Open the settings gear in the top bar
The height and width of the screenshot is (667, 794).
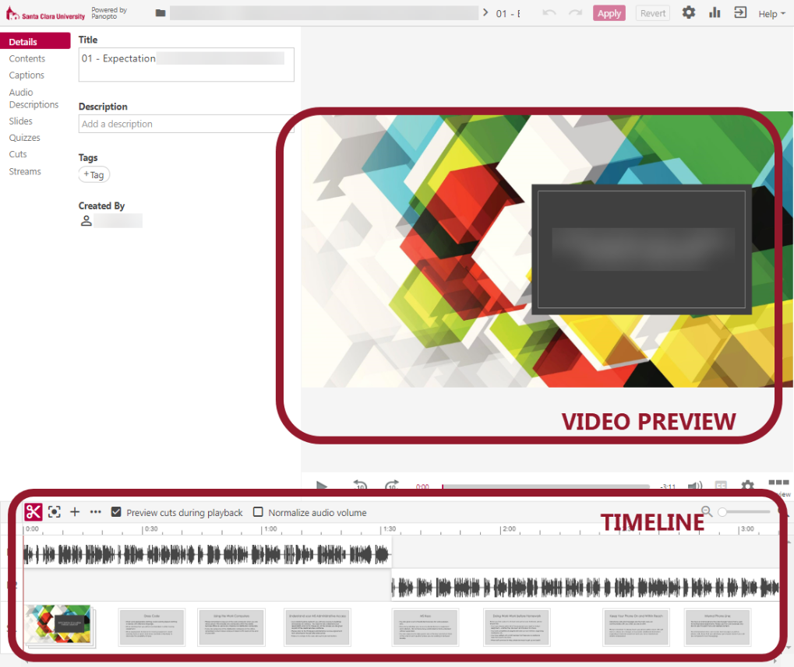point(688,12)
